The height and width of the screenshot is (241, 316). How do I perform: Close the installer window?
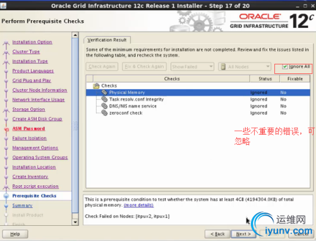tap(313, 6)
